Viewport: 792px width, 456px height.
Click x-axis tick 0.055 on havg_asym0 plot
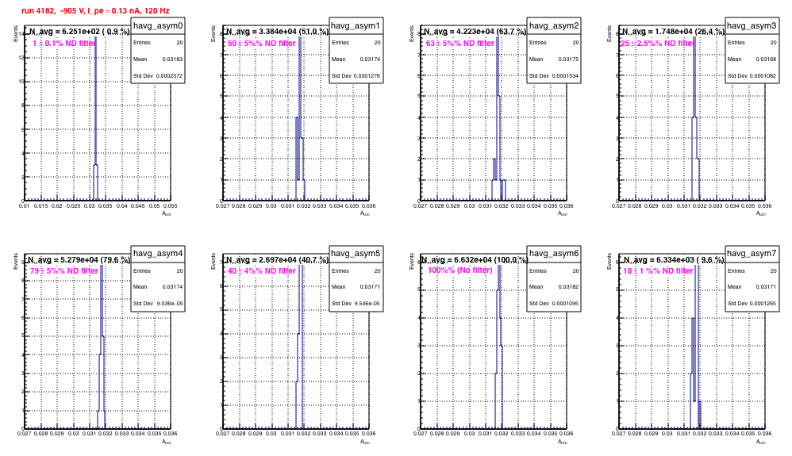(x=170, y=206)
